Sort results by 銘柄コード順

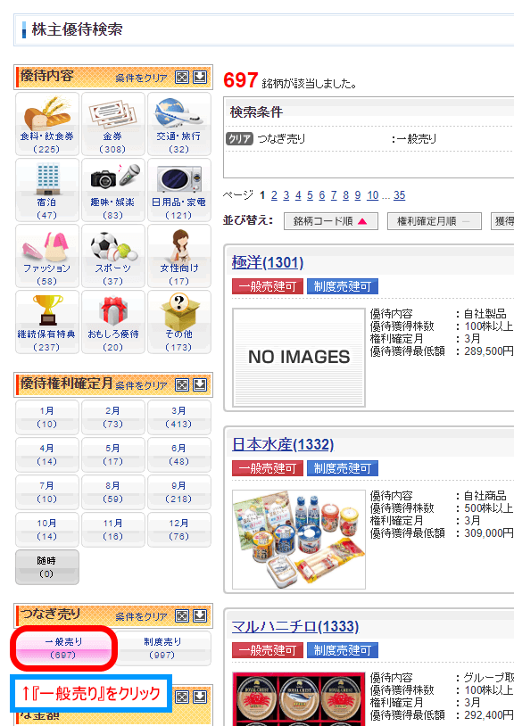pos(331,221)
